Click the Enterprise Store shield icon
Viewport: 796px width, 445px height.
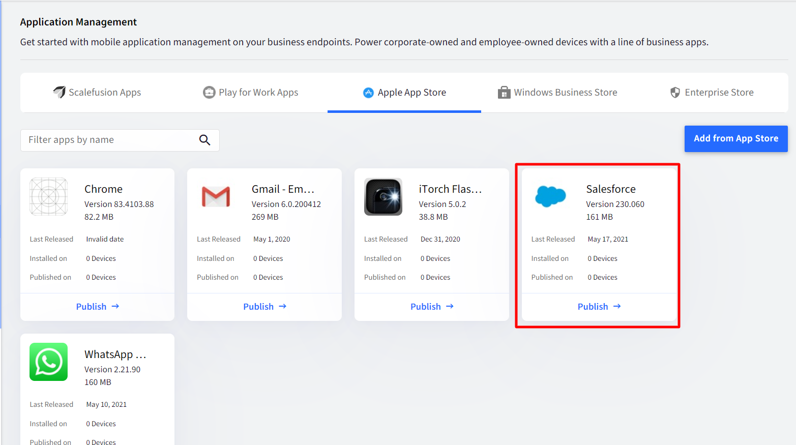[675, 92]
